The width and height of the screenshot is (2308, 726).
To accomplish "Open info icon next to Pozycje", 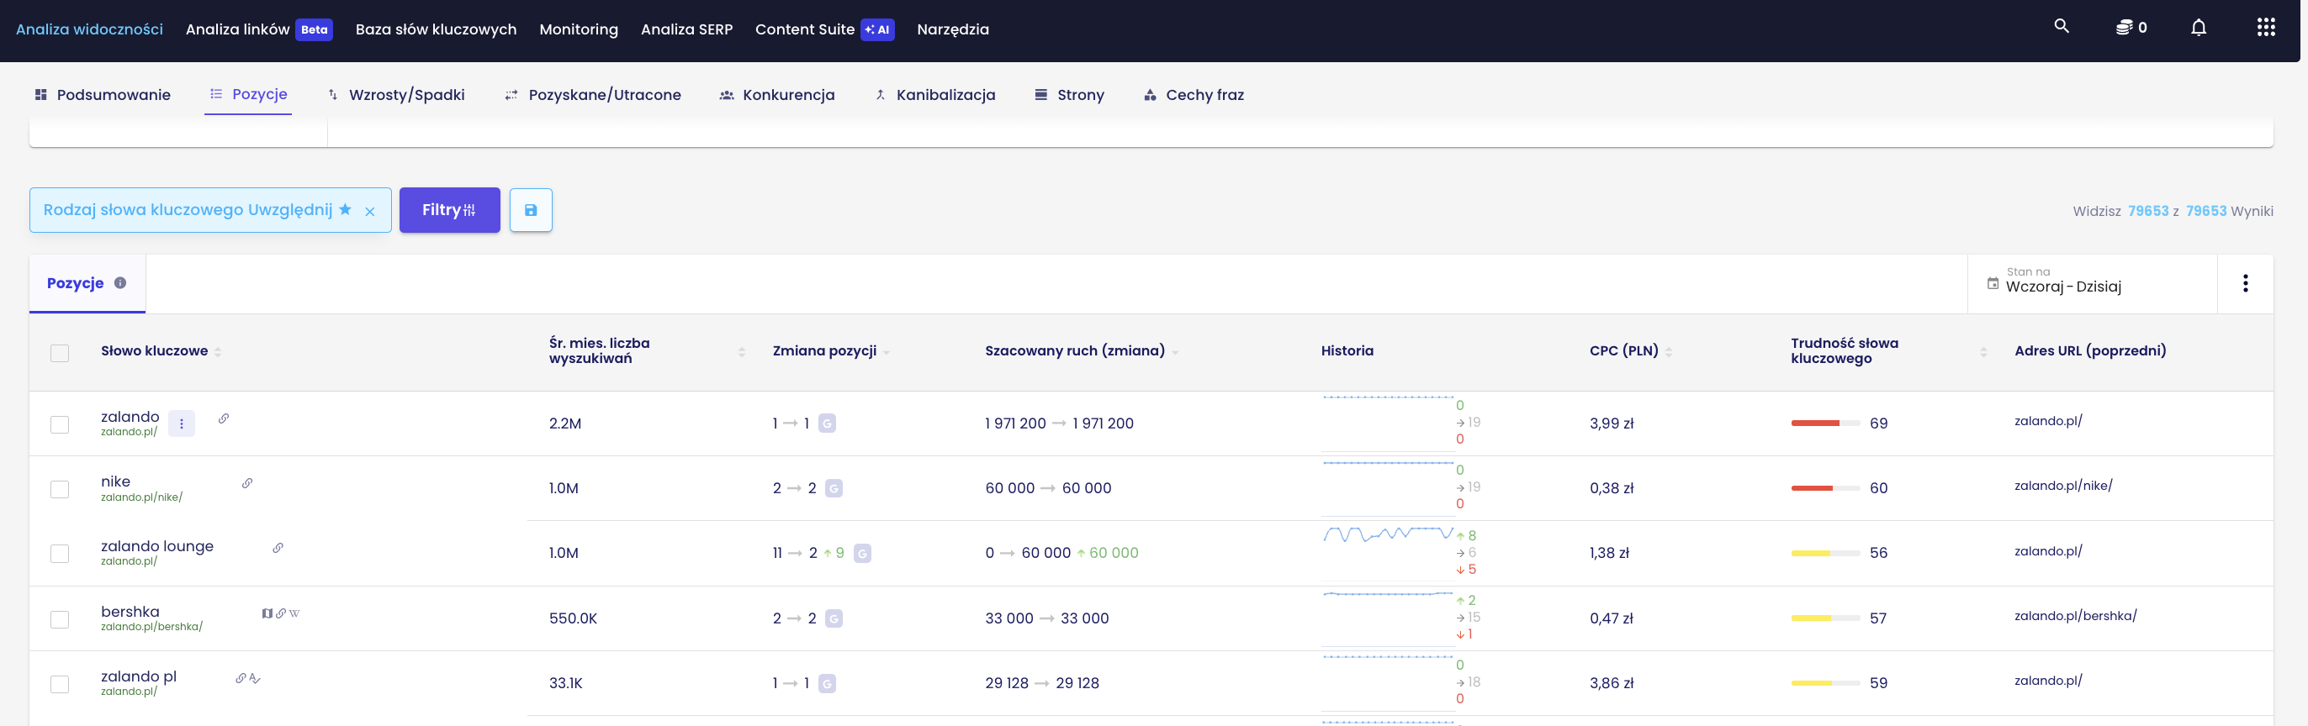I will pos(120,283).
